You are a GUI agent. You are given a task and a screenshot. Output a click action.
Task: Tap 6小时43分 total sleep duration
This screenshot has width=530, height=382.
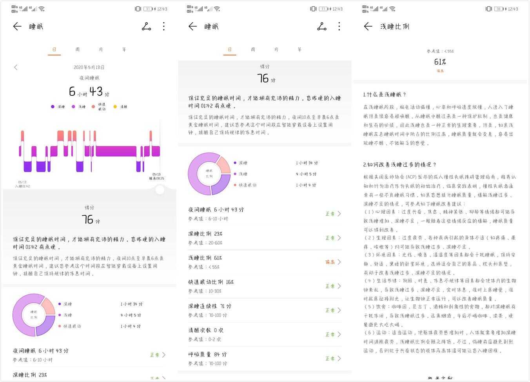click(89, 92)
